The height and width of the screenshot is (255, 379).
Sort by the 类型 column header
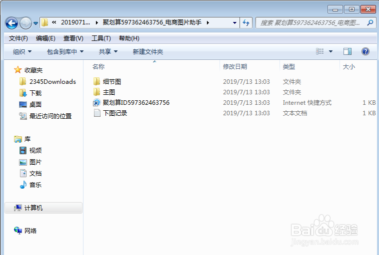[x=289, y=66]
